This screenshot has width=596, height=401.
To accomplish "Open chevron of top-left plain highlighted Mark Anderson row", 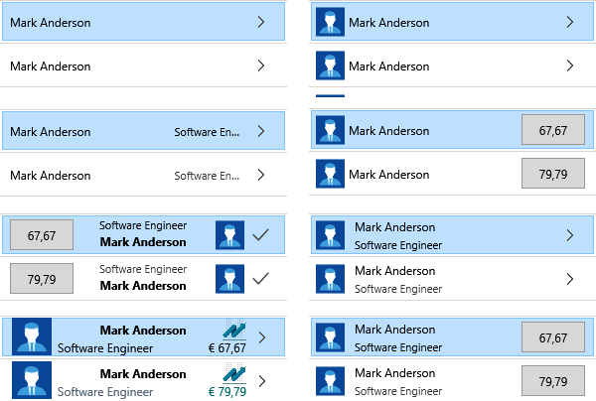I will tap(260, 22).
